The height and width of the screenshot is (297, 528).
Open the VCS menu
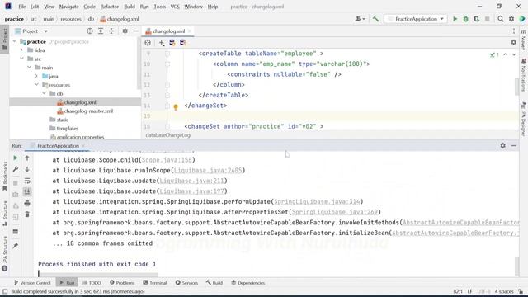175,7
